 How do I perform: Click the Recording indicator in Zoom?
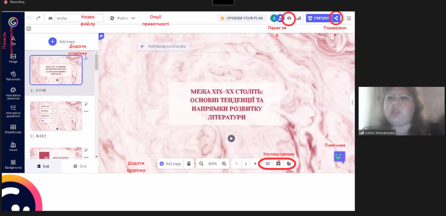coord(15,2)
